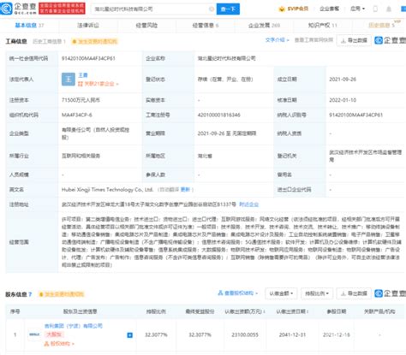Open 历史工商信息 link beside 工商信息
The width and height of the screenshot is (406, 355).
(x=49, y=41)
